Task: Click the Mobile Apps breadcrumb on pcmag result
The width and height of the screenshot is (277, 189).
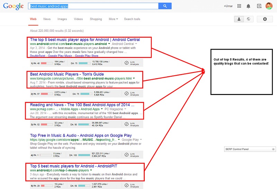Action: (70, 109)
